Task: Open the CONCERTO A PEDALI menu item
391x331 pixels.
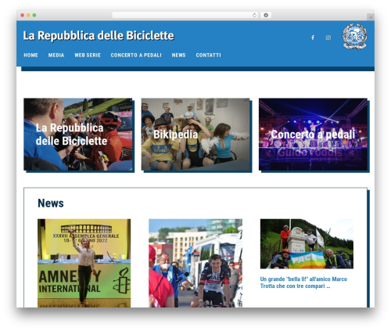Action: pos(136,56)
